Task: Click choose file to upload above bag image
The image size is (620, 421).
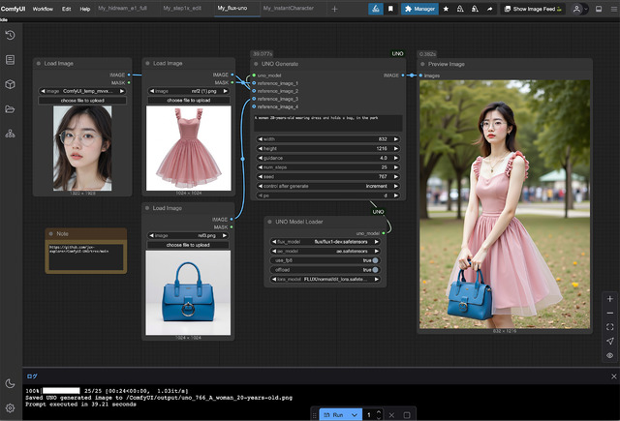Action: (188, 245)
